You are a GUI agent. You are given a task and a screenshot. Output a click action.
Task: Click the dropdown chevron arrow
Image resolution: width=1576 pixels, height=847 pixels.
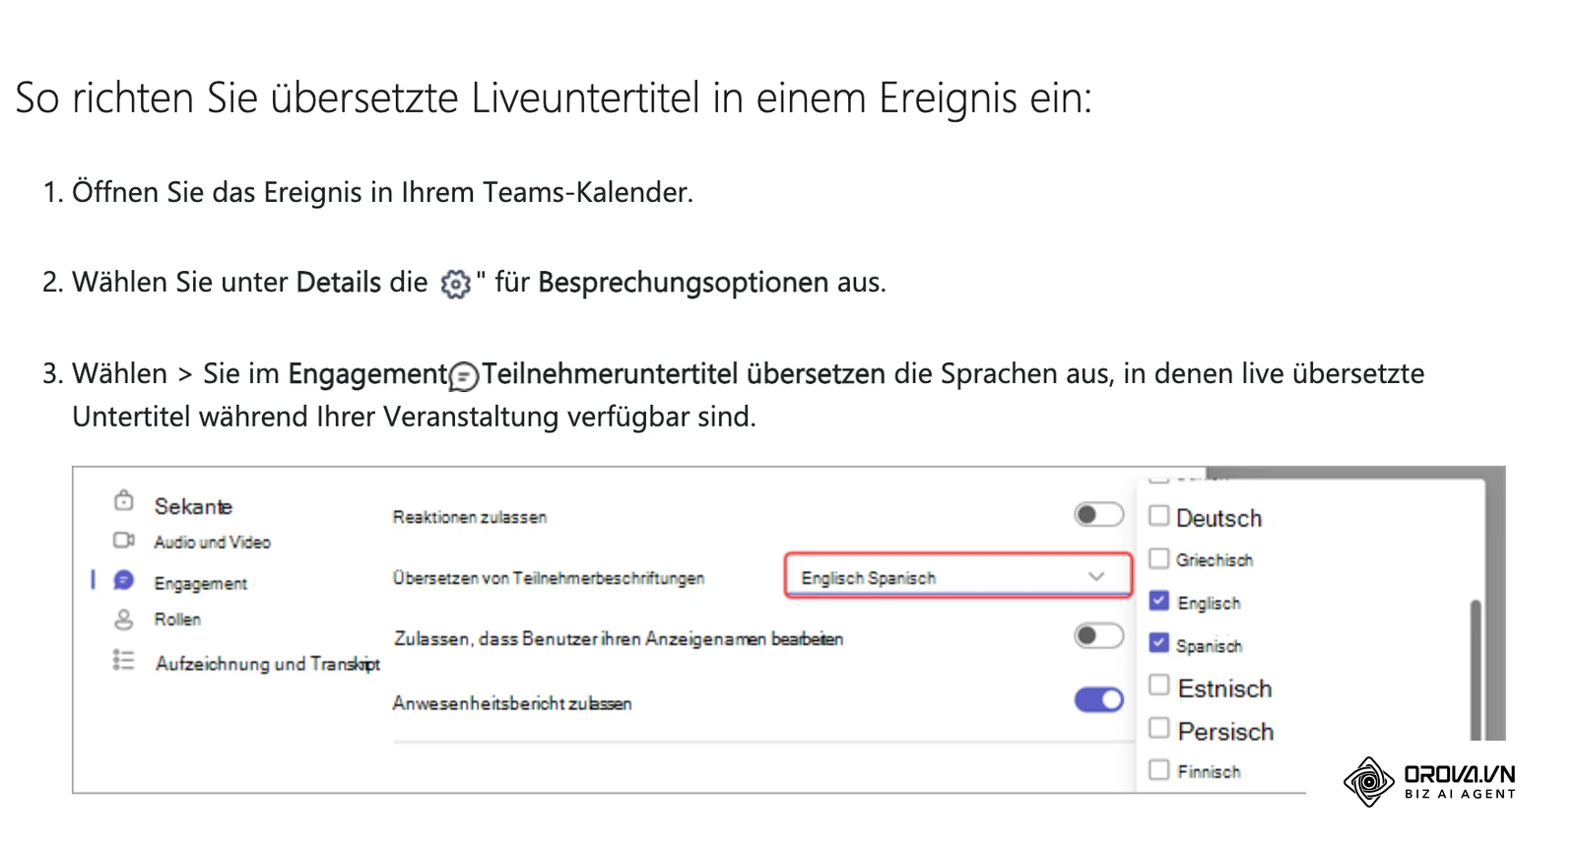tap(1096, 576)
